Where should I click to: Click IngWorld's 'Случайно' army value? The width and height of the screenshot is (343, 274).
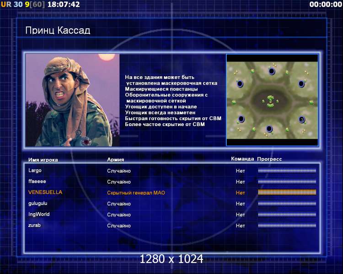(x=119, y=215)
